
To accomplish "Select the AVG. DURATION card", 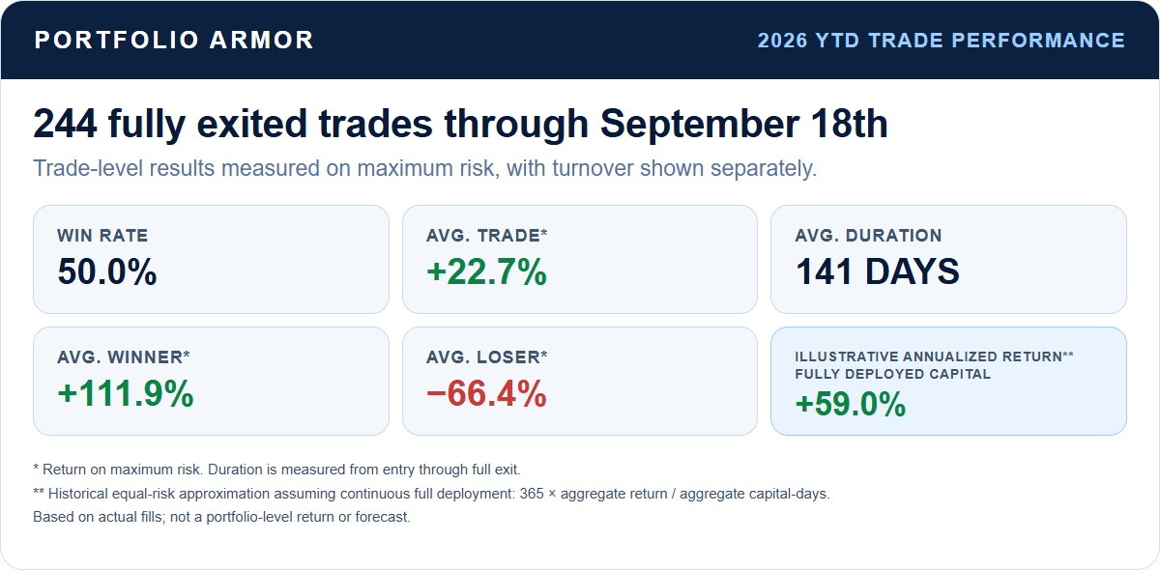I will point(948,259).
